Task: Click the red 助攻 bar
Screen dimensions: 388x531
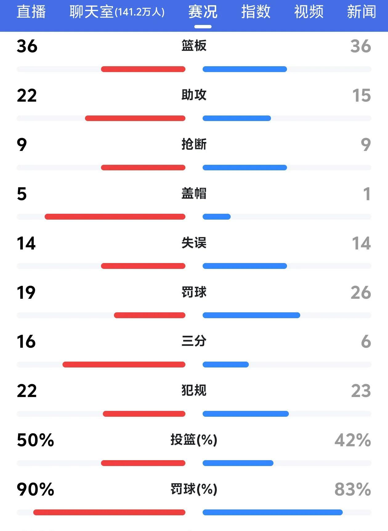Action: [135, 118]
